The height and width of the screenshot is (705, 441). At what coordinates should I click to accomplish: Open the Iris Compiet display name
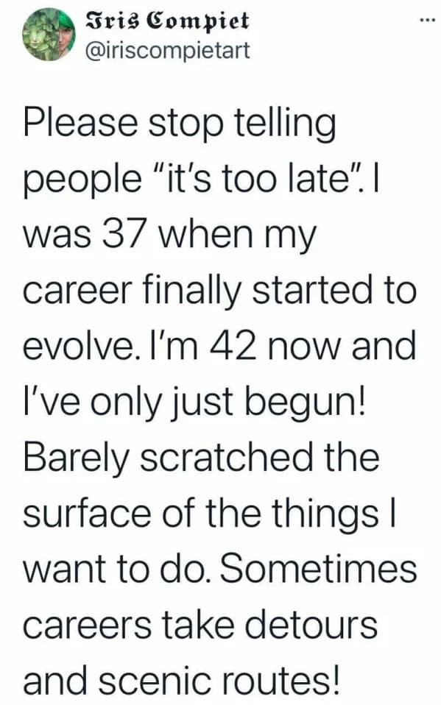(167, 21)
